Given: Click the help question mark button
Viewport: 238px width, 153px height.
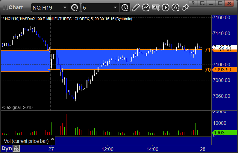Looking at the screenshot, I should (193, 3).
